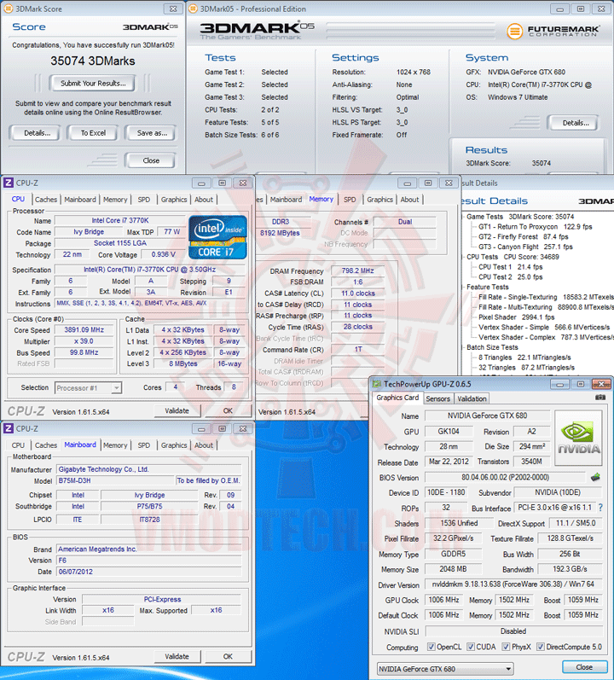
Task: Open the Validation tab in GPU-Z
Action: tap(472, 398)
